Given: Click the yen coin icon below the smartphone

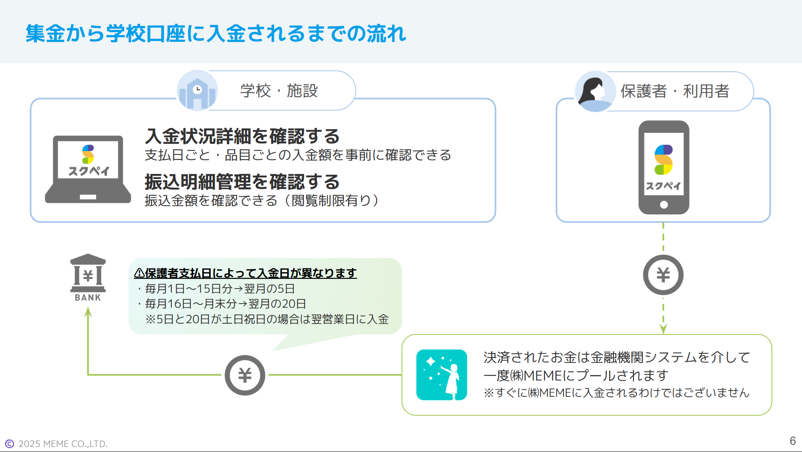Looking at the screenshot, I should click(662, 275).
